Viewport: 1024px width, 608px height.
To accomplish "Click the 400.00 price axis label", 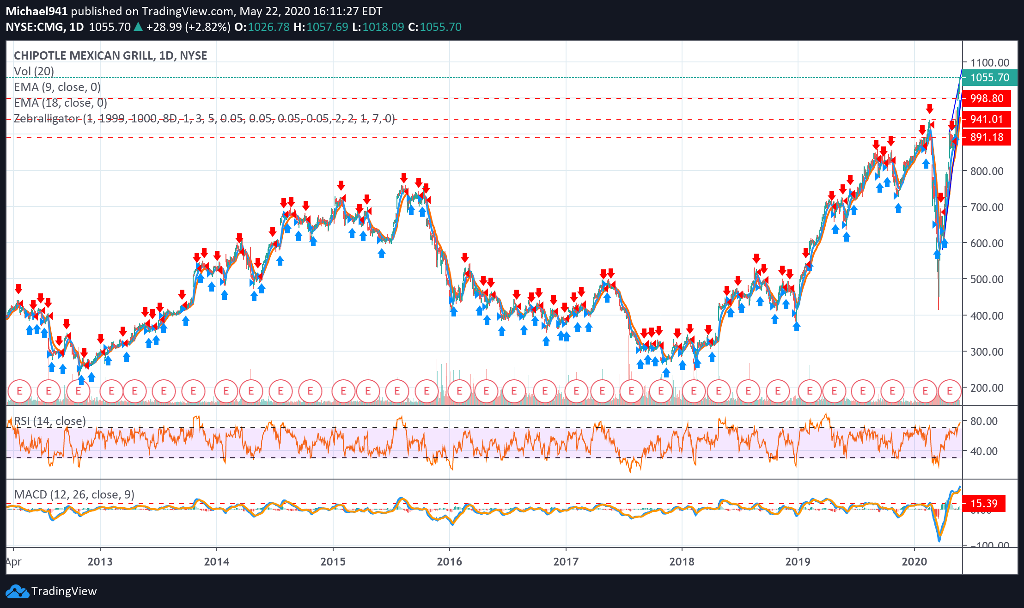I will pyautogui.click(x=987, y=316).
